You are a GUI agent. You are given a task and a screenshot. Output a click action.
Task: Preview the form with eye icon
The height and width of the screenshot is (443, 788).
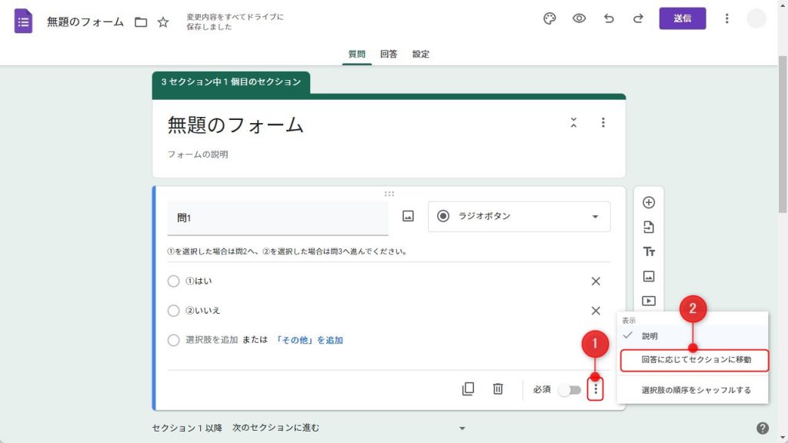[x=579, y=18]
